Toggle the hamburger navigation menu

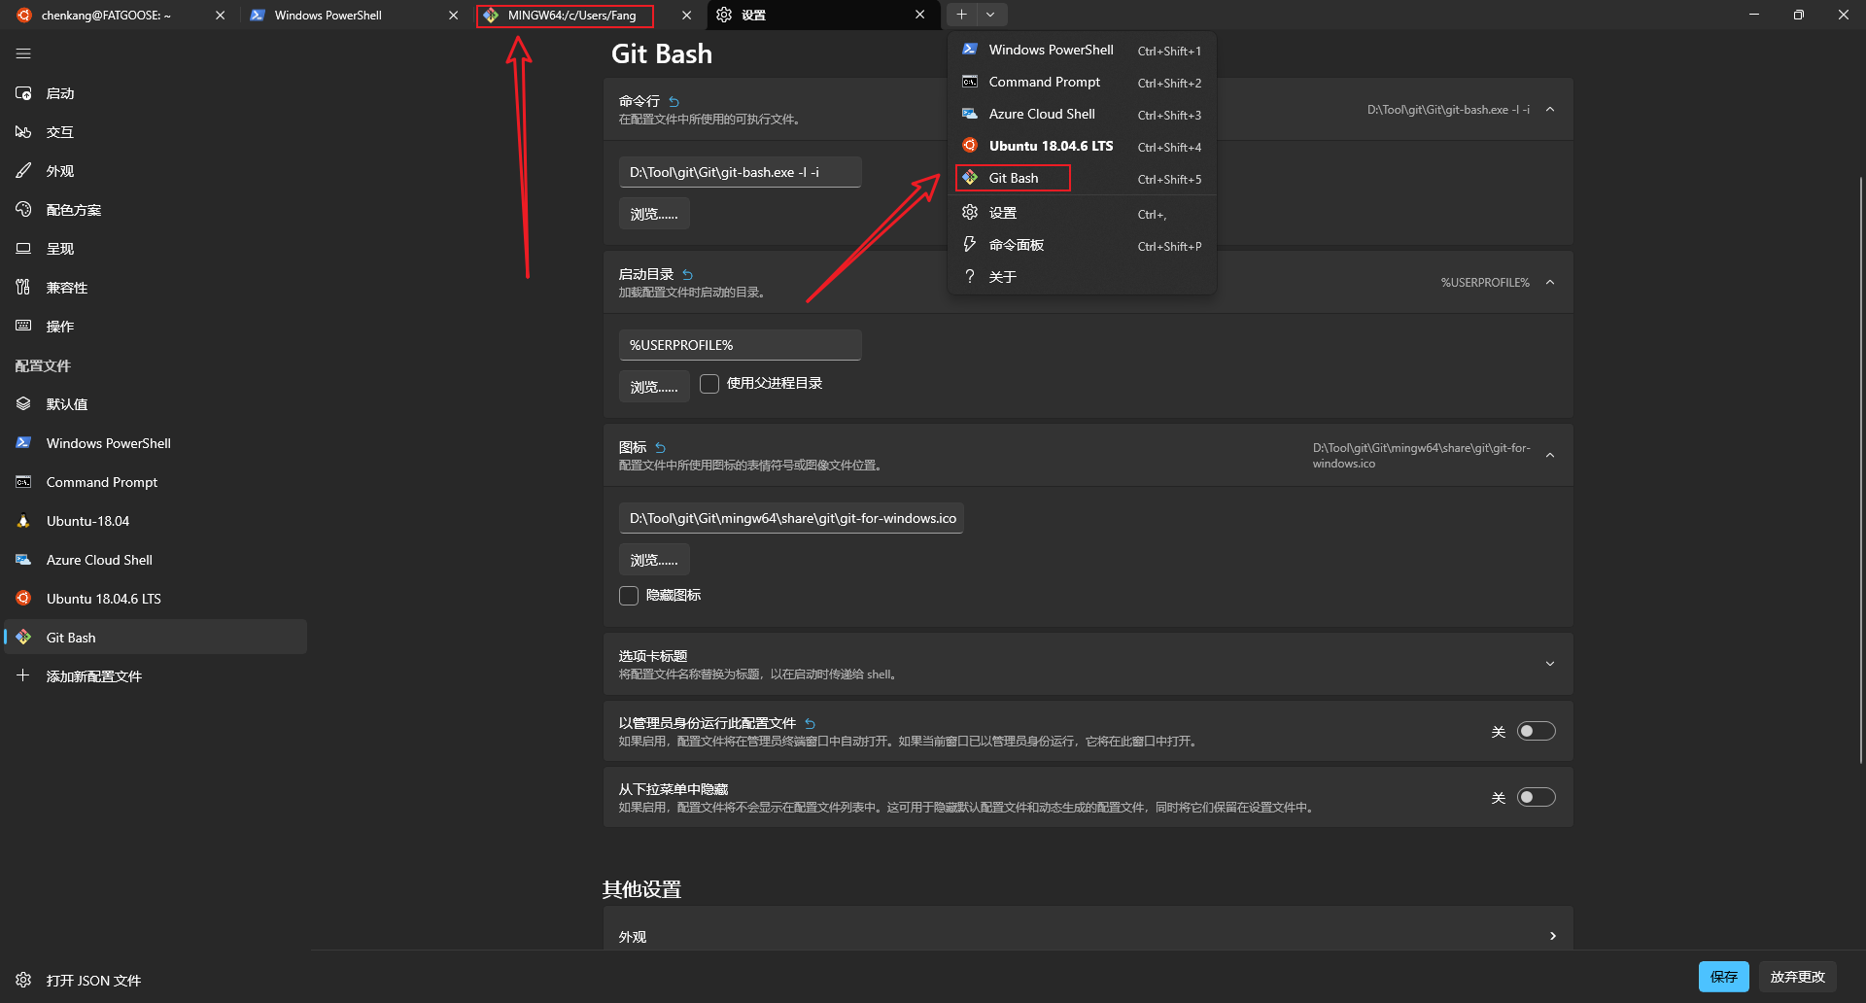[23, 54]
